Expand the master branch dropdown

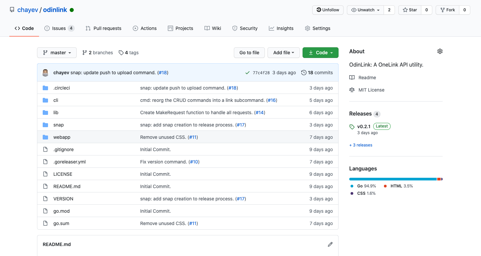[57, 53]
